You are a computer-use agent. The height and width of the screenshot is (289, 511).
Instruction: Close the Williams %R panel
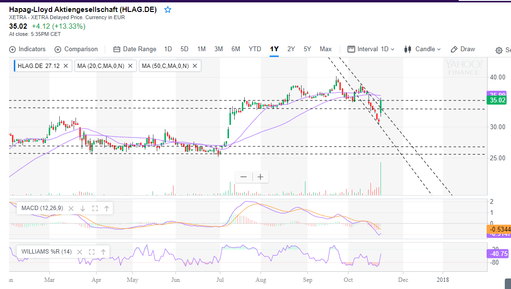tap(80, 252)
